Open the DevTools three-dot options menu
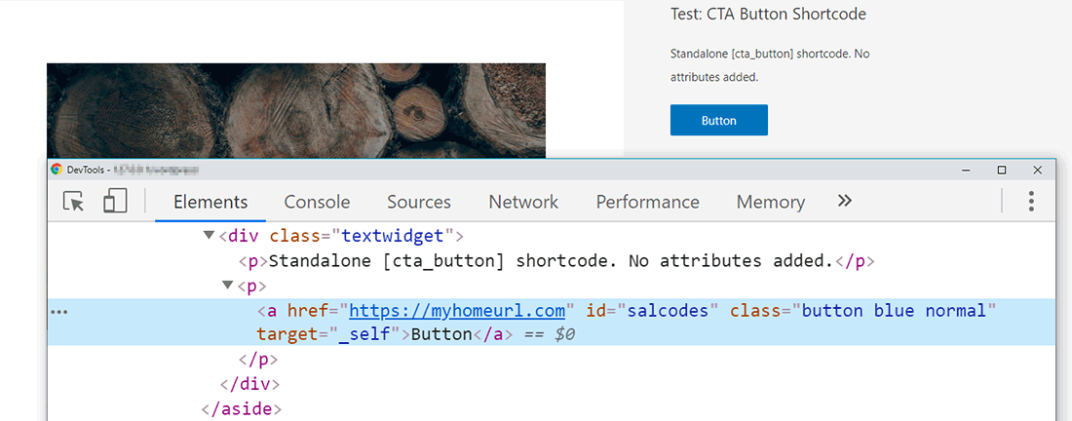This screenshot has width=1072, height=421. tap(1031, 202)
